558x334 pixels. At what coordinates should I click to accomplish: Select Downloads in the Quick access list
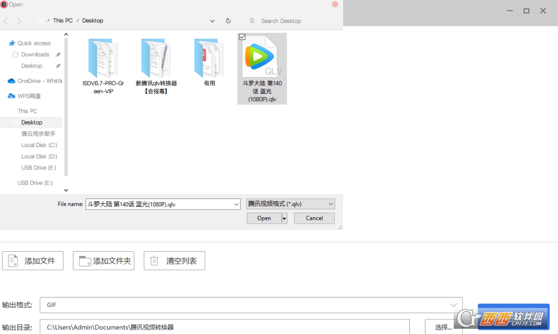click(x=35, y=55)
